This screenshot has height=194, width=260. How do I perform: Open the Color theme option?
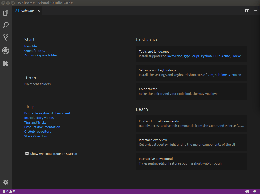(191, 92)
